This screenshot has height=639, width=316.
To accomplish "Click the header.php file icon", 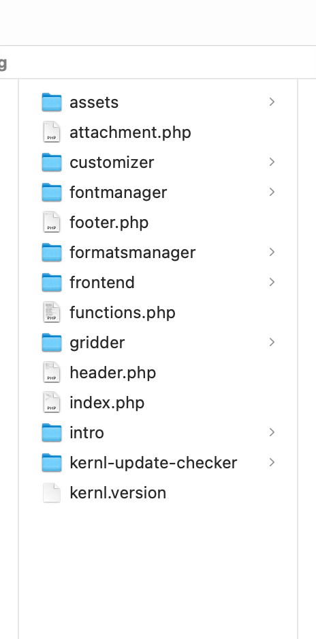I will click(52, 373).
